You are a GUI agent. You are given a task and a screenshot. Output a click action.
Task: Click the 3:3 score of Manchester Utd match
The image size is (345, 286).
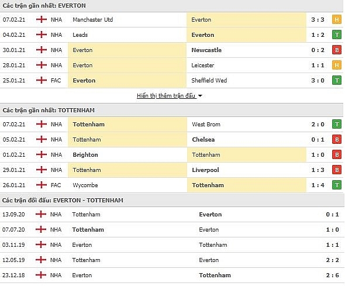pos(318,19)
